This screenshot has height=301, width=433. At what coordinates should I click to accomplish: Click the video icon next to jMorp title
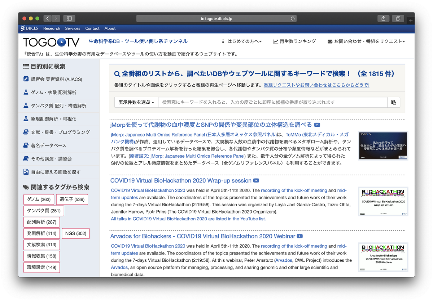click(317, 125)
